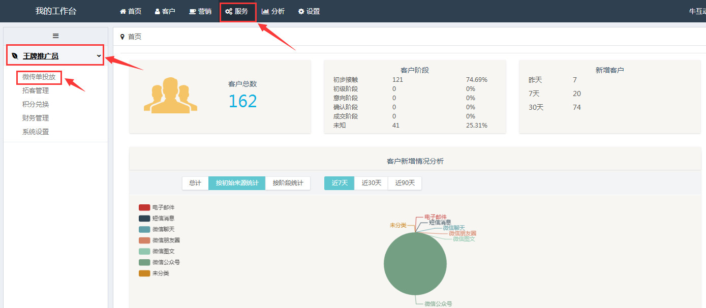Screen dimensions: 706x308
Task: Toggle the 微信公众号 green legend swatch
Action: (x=144, y=262)
